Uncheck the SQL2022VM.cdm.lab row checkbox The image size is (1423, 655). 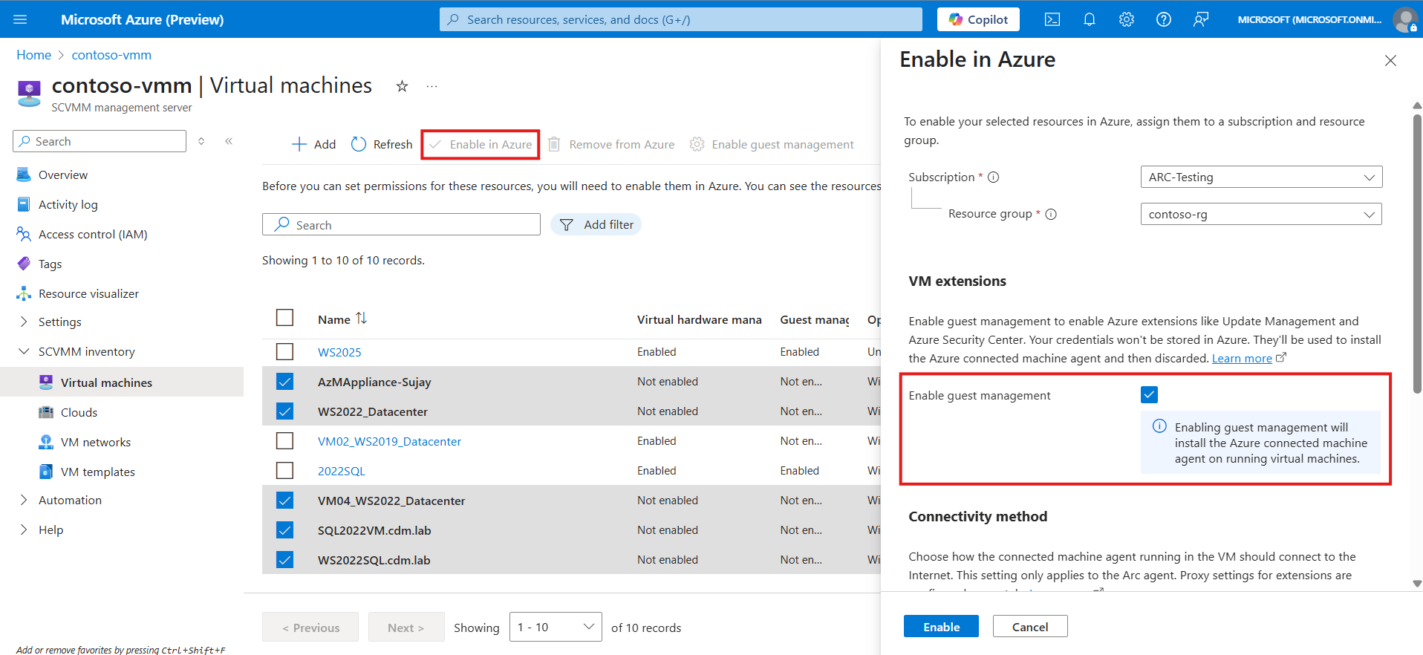pos(284,529)
